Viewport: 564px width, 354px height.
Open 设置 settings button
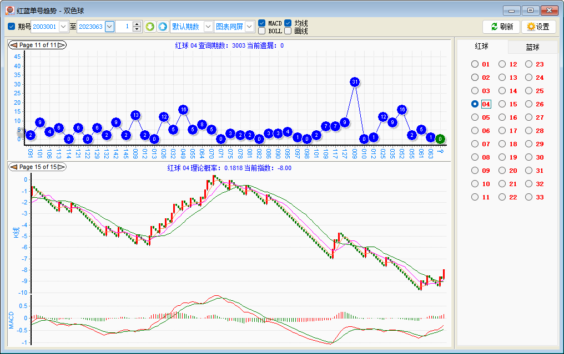[x=538, y=27]
